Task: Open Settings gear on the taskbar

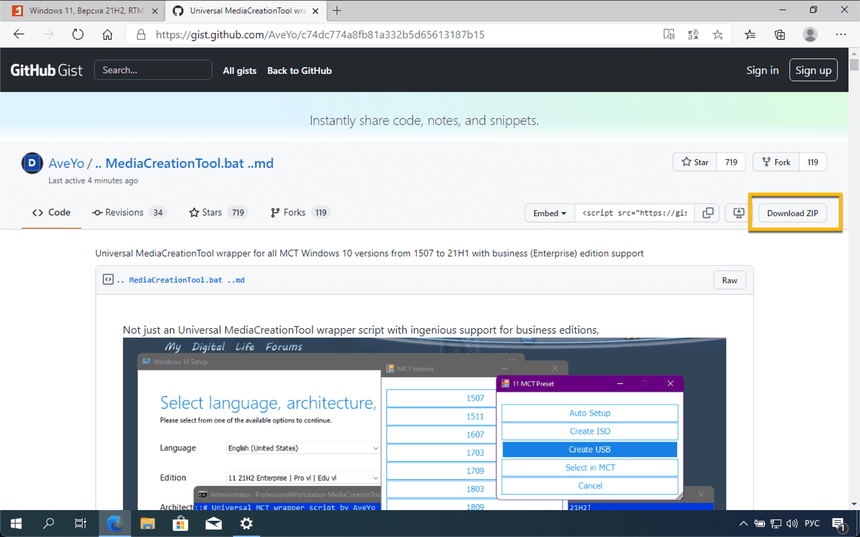Action: 247,524
